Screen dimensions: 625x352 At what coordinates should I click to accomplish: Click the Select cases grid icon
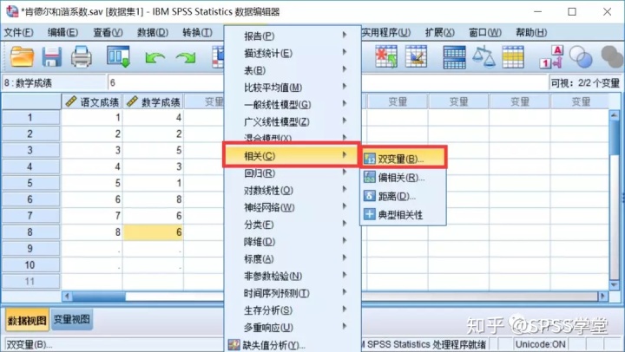(x=513, y=57)
